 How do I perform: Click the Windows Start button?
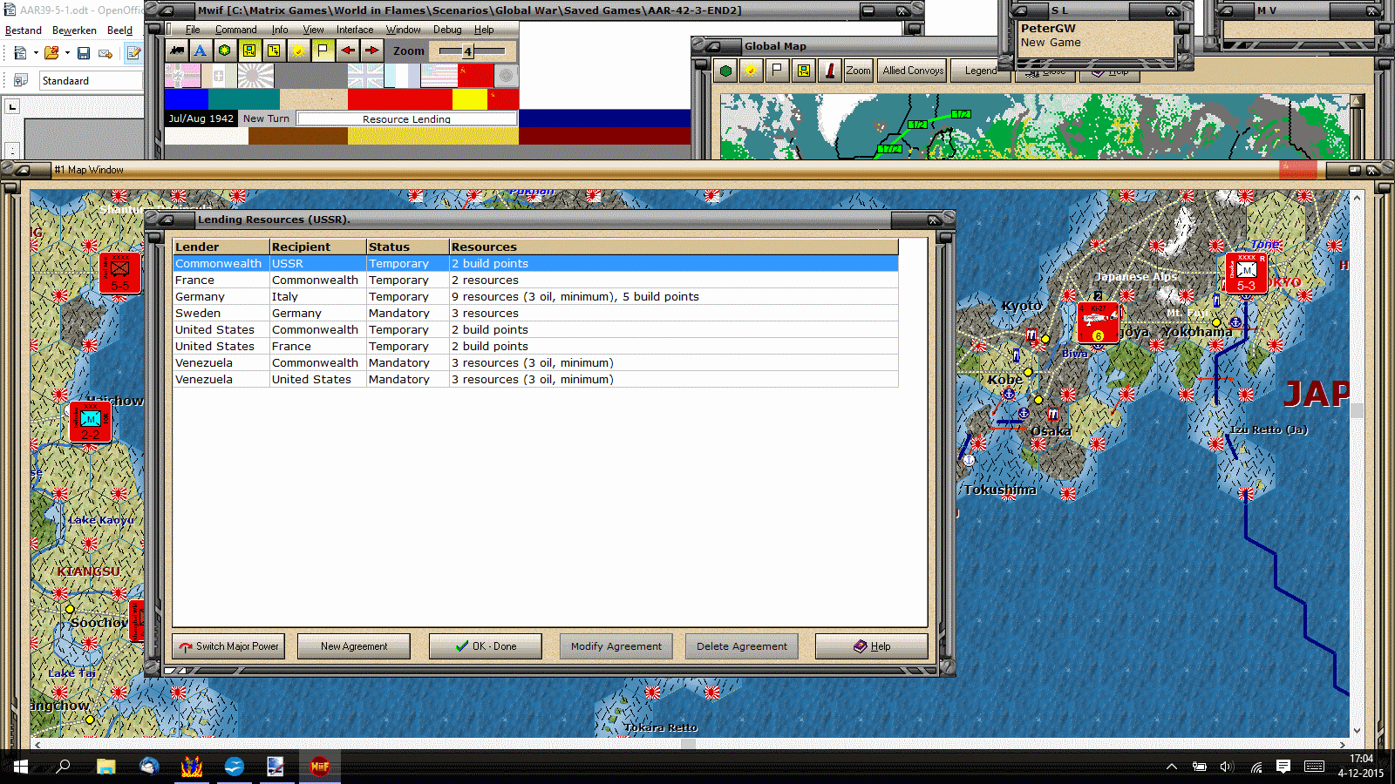pyautogui.click(x=21, y=767)
